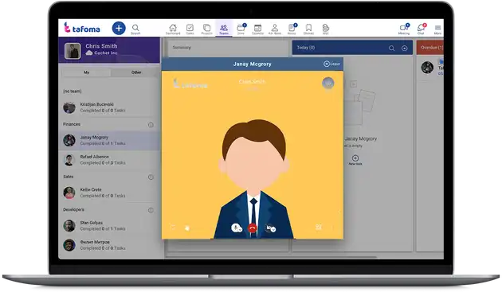Toggle the participants grid view in call
The height and width of the screenshot is (292, 502).
(x=319, y=227)
